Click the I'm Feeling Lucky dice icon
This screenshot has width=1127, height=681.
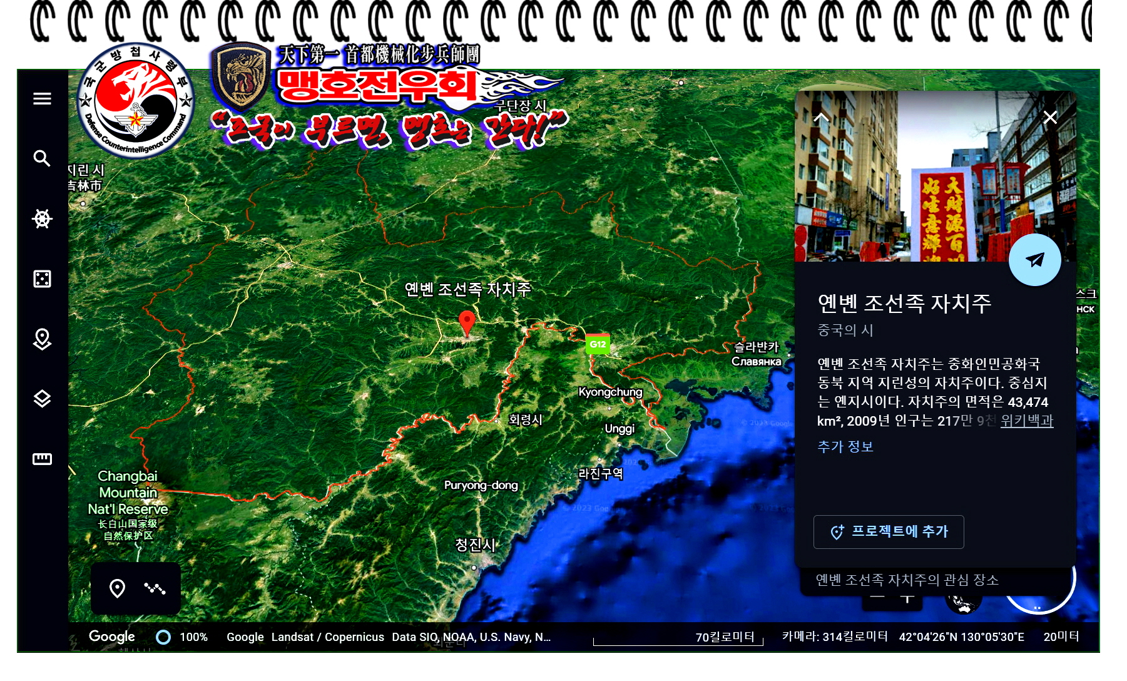pos(42,279)
